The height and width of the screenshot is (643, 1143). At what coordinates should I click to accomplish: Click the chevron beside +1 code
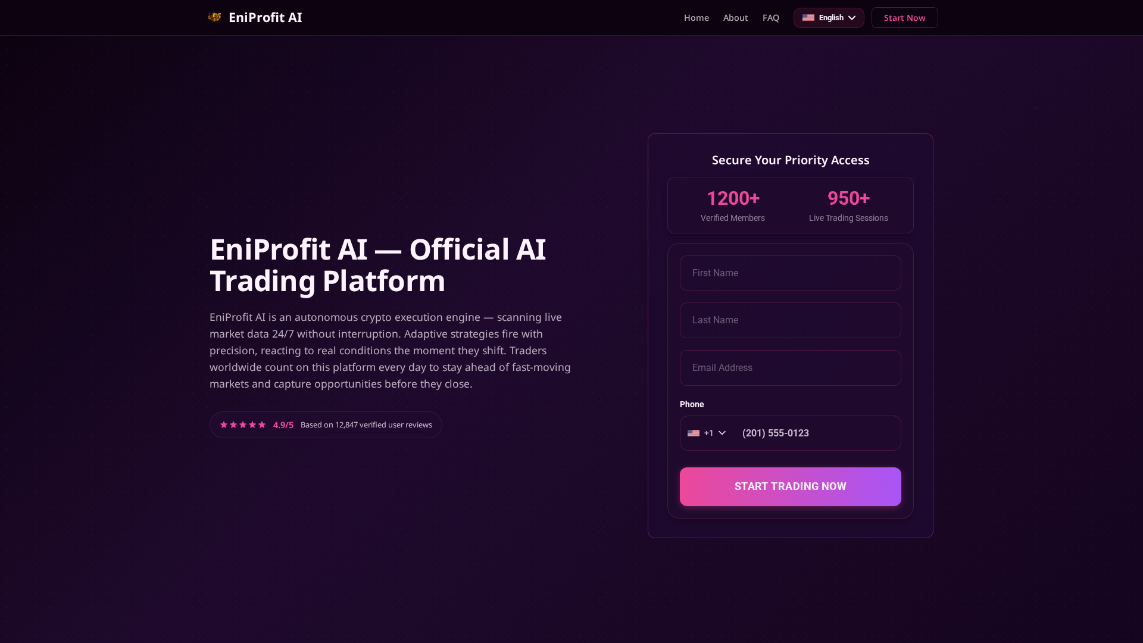(x=722, y=433)
